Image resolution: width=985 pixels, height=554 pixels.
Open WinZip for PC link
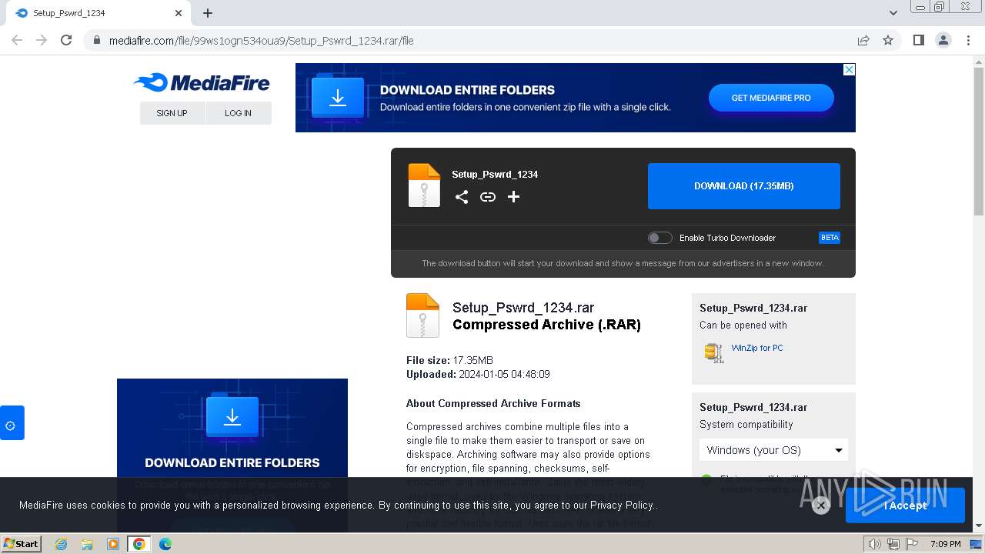[x=757, y=348]
